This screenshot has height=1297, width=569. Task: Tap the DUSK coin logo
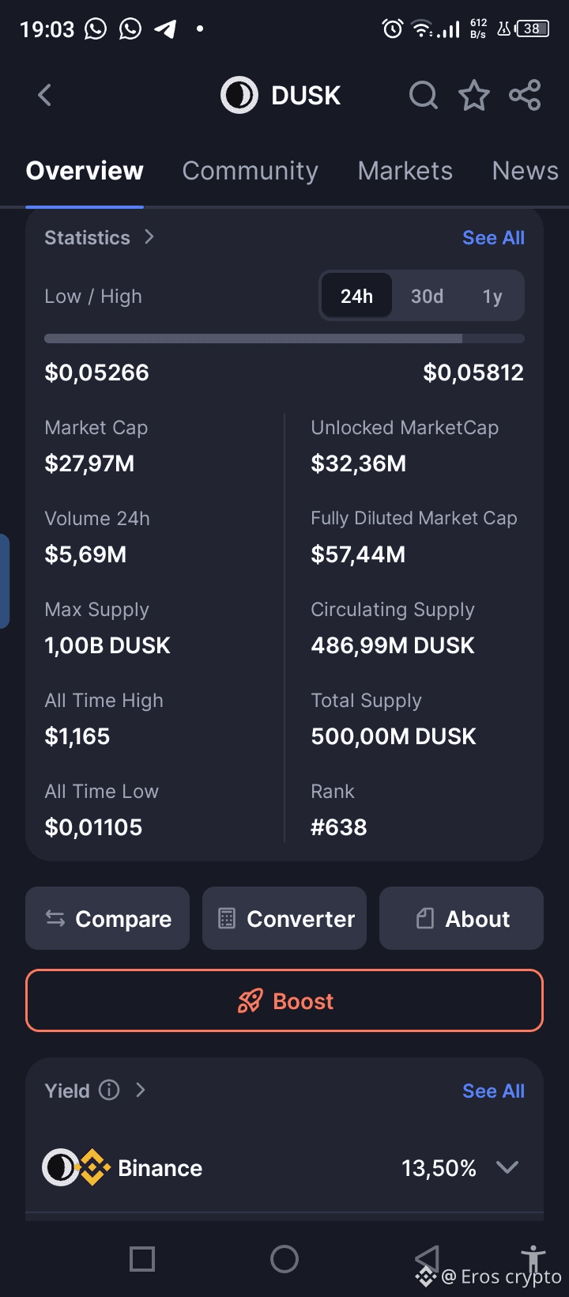click(x=239, y=96)
